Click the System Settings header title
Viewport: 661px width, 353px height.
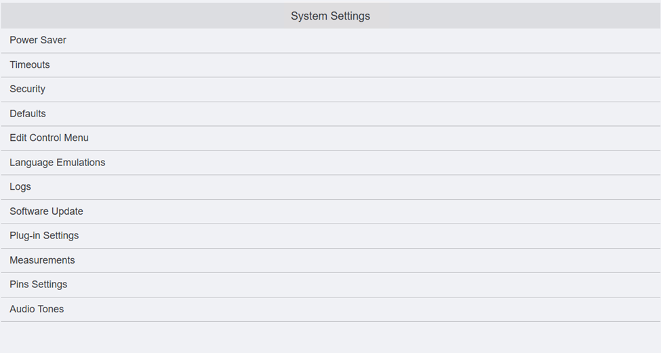point(330,16)
